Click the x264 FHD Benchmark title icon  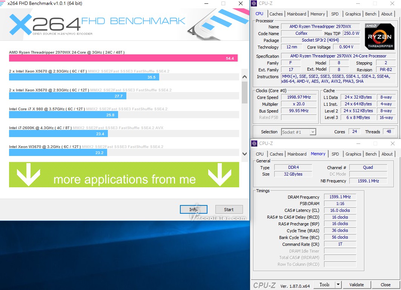[3, 3]
